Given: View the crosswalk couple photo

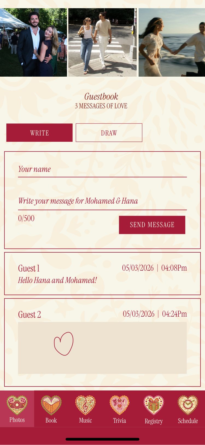Looking at the screenshot, I should pyautogui.click(x=102, y=42).
